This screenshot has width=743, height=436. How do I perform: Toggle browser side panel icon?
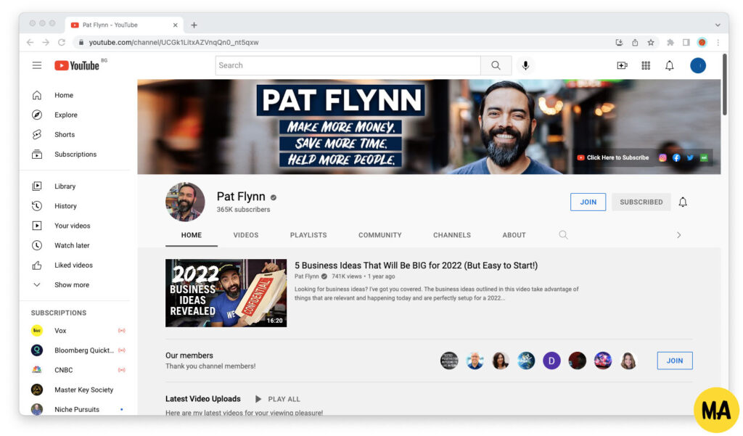[686, 43]
